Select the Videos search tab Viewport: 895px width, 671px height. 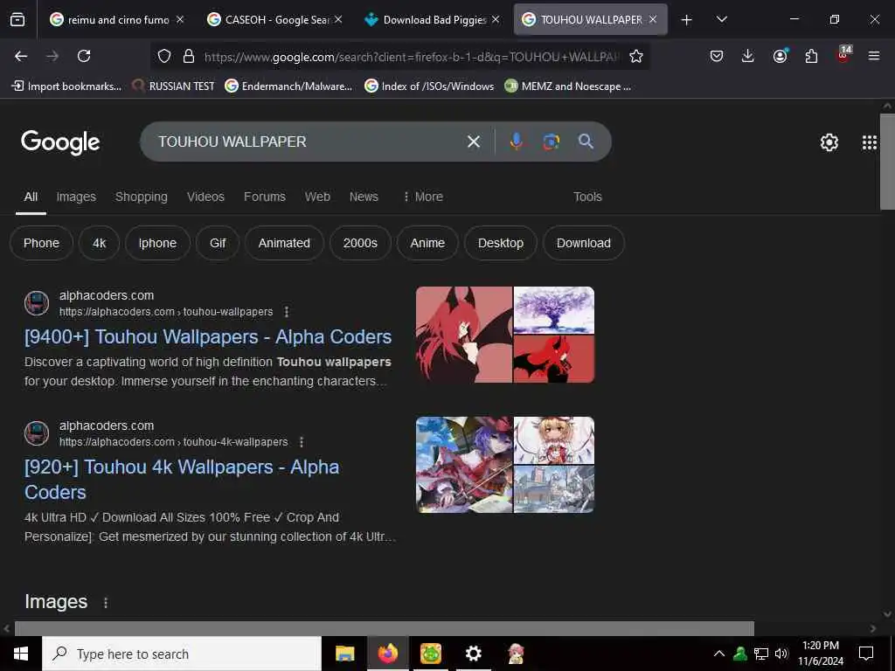click(205, 197)
